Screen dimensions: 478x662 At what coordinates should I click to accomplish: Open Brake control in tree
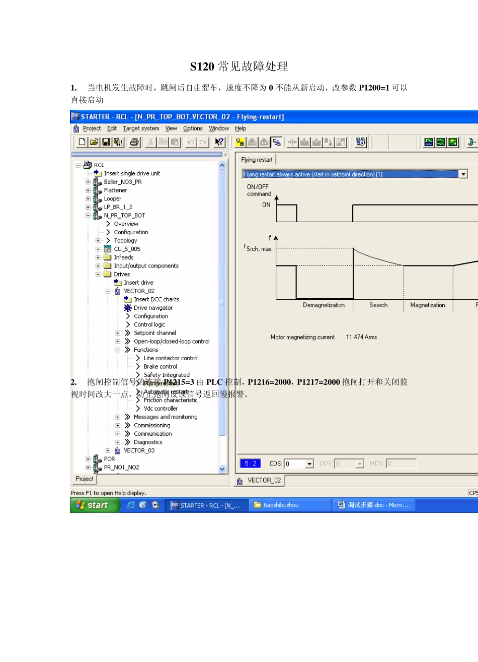pyautogui.click(x=161, y=367)
